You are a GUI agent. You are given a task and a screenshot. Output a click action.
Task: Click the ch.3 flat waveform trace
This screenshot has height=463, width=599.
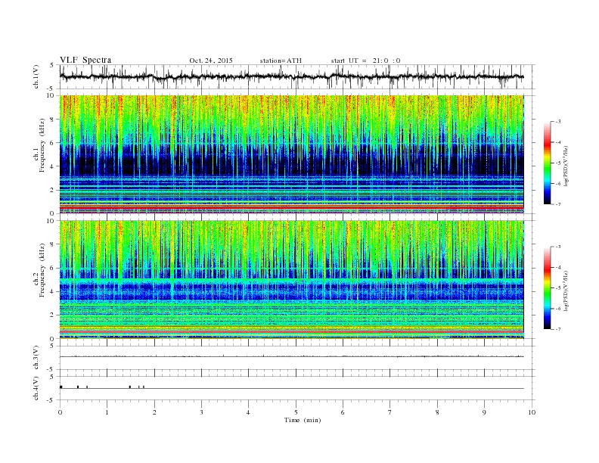291,356
